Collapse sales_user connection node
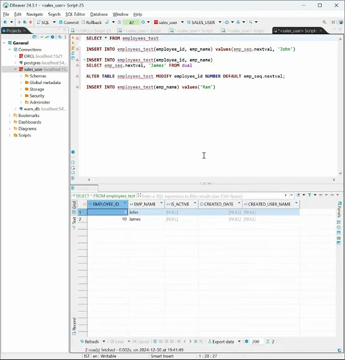The height and width of the screenshot is (360, 345). tap(15, 69)
